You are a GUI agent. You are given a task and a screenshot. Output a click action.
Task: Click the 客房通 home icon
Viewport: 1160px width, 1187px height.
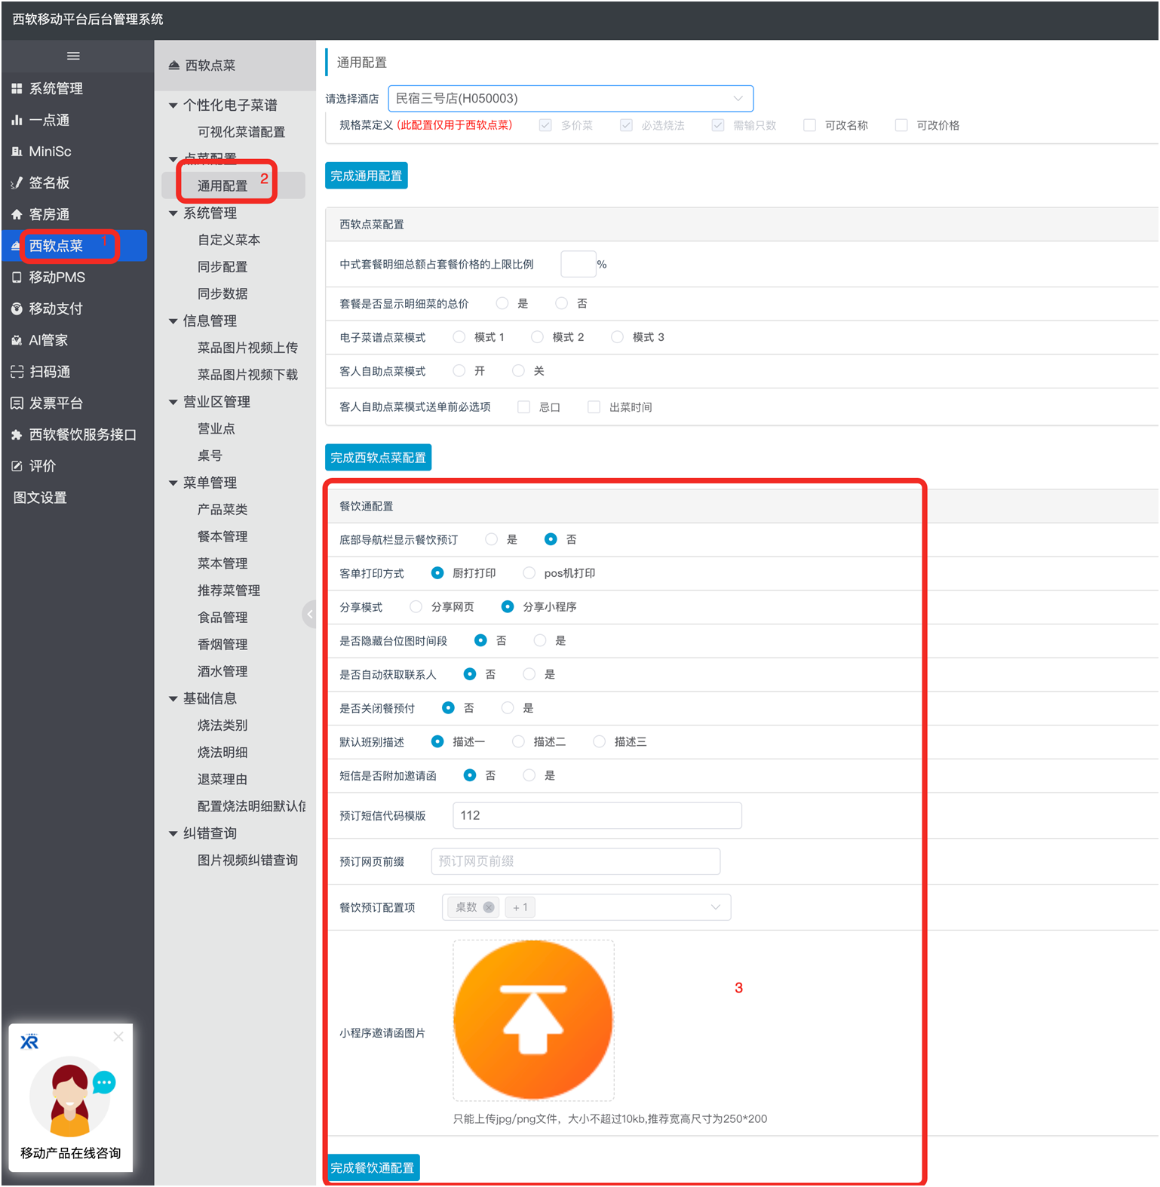(17, 215)
